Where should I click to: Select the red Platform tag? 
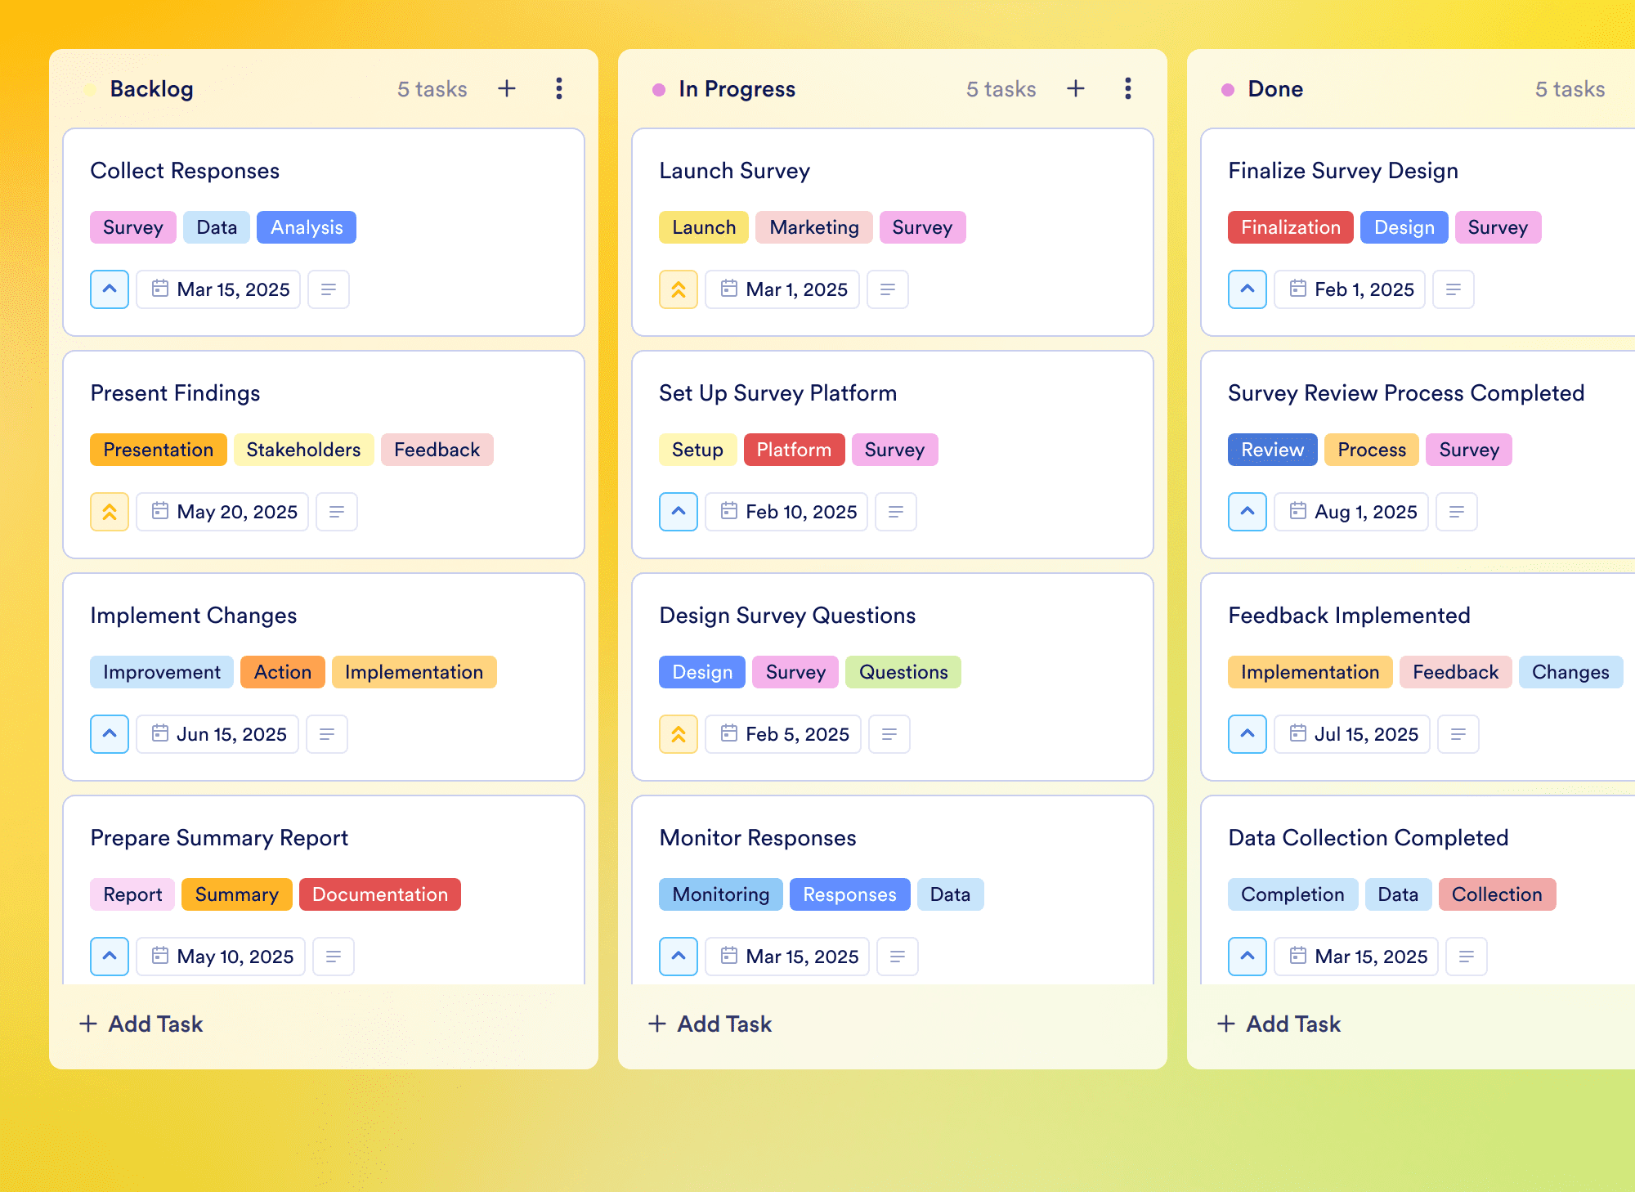tap(794, 450)
